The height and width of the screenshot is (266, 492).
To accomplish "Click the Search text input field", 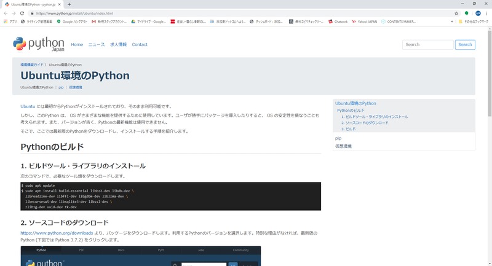I will coord(427,44).
